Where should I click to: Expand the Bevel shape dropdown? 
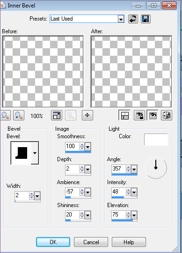[x=35, y=153]
